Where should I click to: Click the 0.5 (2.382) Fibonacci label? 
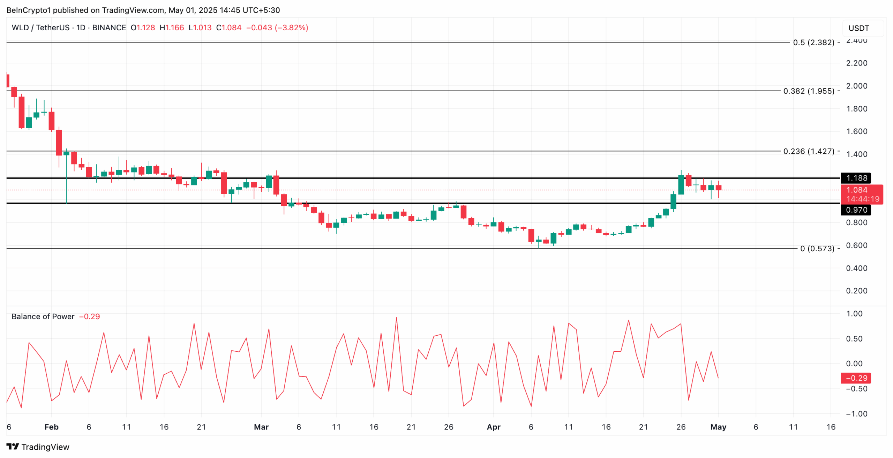pos(813,43)
